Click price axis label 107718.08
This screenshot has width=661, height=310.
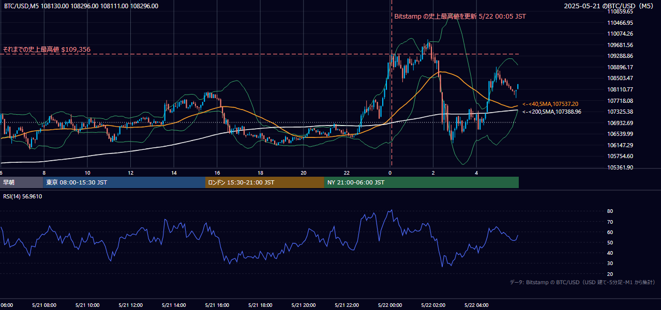click(620, 101)
